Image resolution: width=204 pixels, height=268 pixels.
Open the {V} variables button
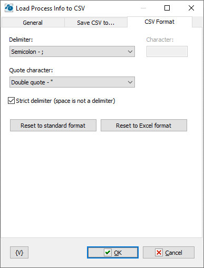coord(19,253)
